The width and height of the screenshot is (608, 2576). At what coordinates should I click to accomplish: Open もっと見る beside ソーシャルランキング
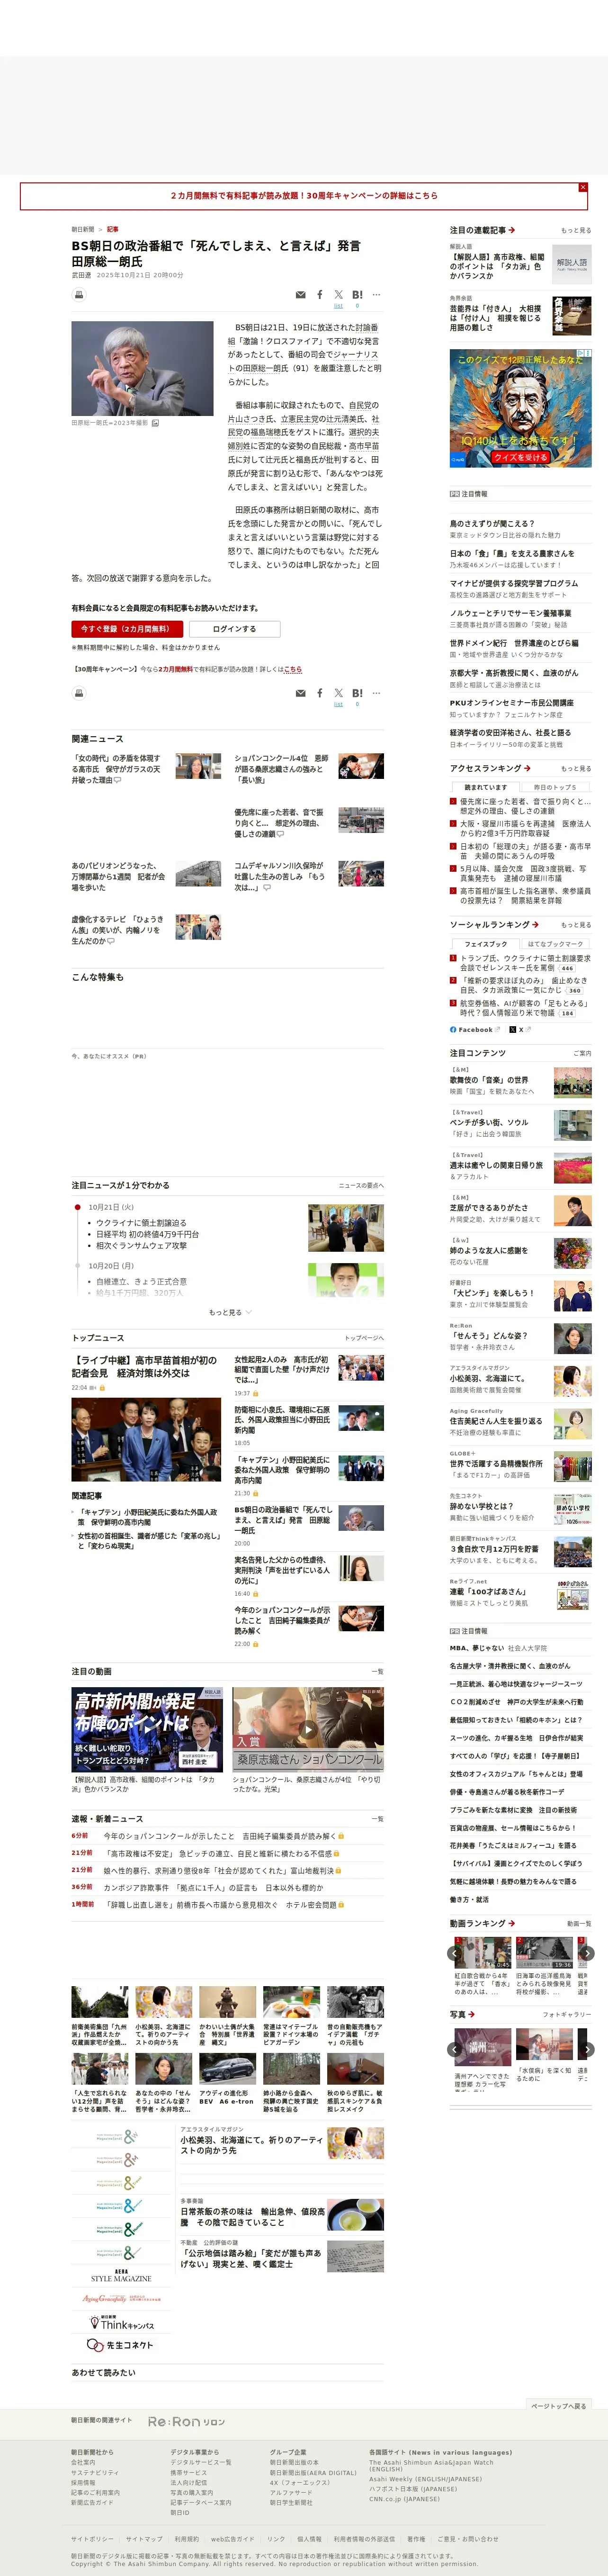point(576,925)
